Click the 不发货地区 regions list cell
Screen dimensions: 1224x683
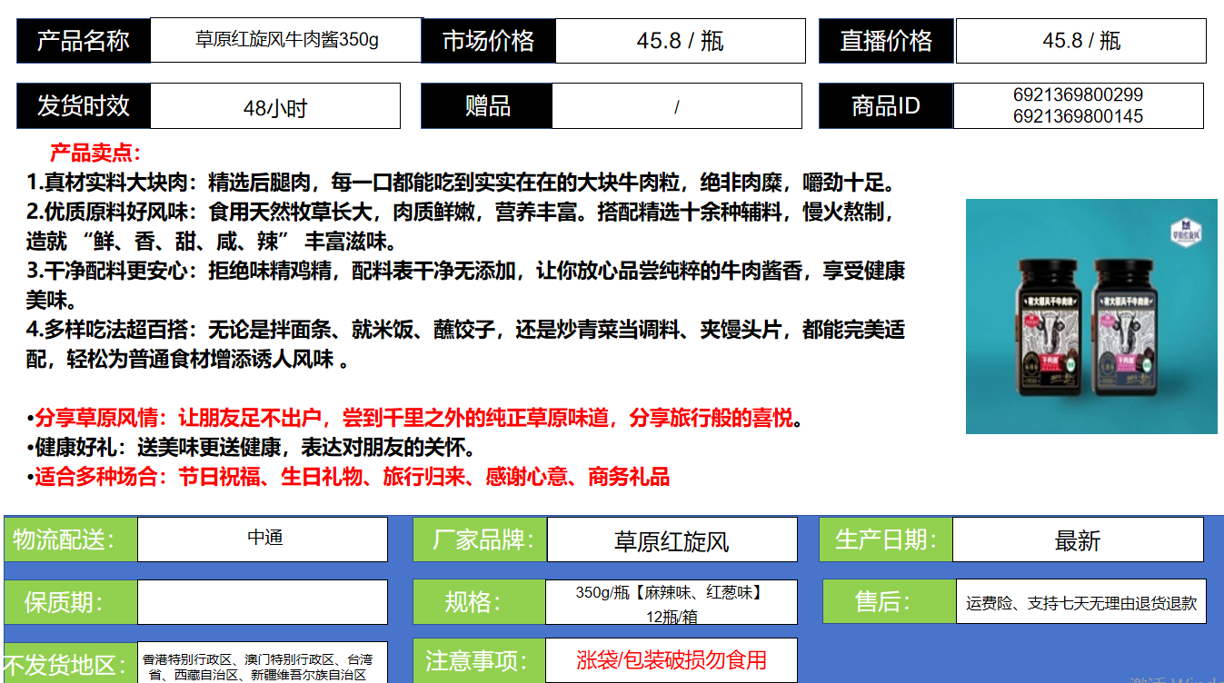(262, 666)
